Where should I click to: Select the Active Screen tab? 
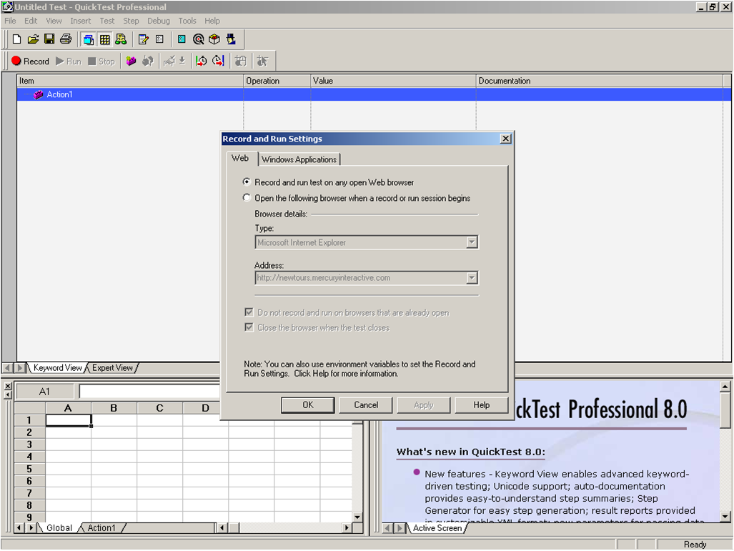pyautogui.click(x=437, y=528)
